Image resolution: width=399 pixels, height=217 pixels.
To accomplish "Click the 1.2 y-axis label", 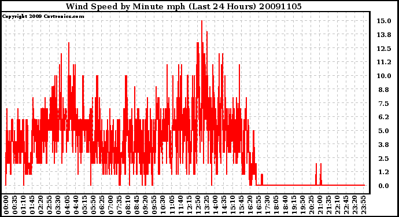I will click(384, 172).
